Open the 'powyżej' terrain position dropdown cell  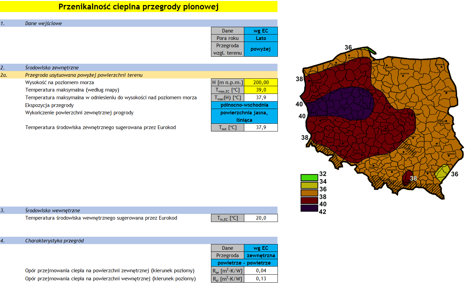tap(261, 49)
